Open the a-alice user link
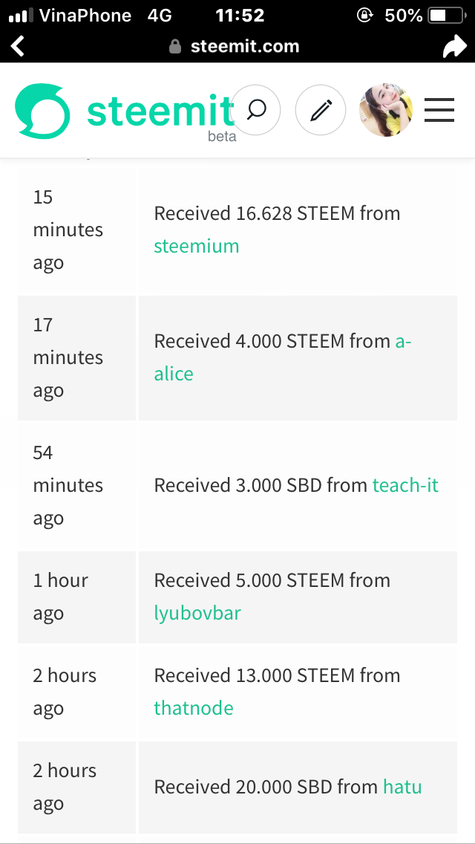 [174, 373]
